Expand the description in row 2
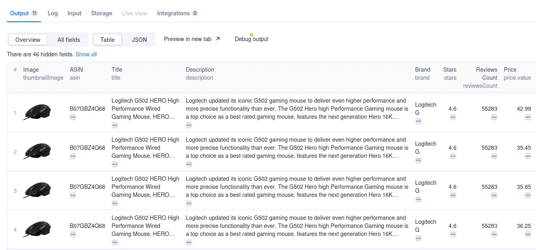Image resolution: width=536 pixels, height=250 pixels. tap(189, 164)
